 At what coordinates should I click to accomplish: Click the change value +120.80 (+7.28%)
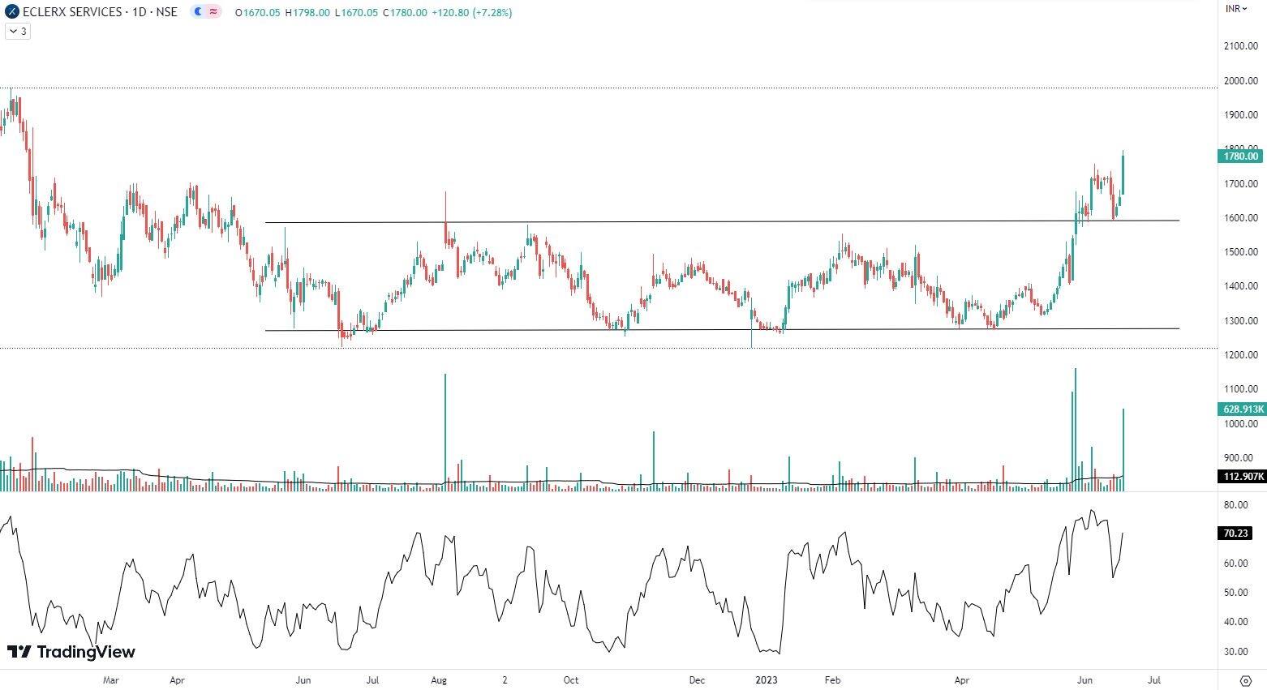471,12
